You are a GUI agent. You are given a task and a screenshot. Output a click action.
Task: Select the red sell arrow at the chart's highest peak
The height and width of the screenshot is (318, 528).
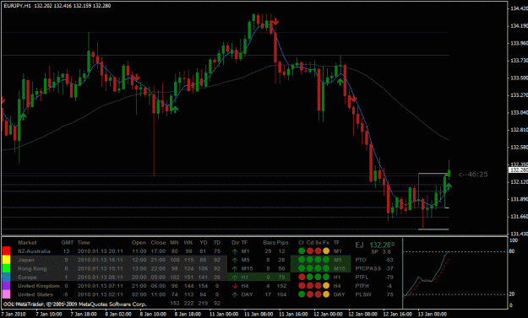(275, 22)
